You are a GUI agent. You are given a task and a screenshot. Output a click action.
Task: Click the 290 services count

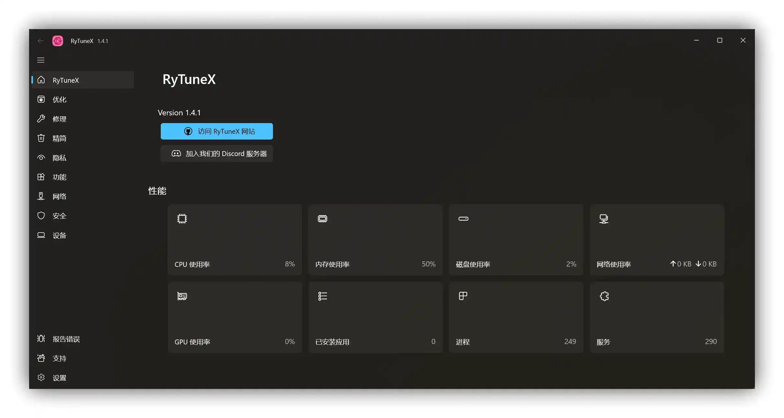click(x=711, y=341)
